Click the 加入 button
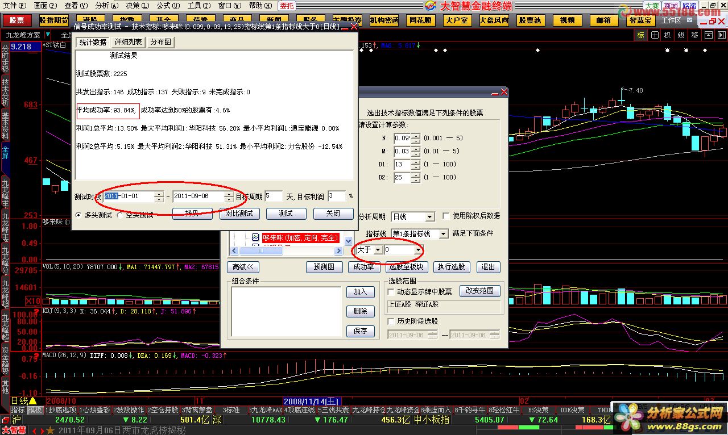The width and height of the screenshot is (728, 435). pyautogui.click(x=361, y=292)
